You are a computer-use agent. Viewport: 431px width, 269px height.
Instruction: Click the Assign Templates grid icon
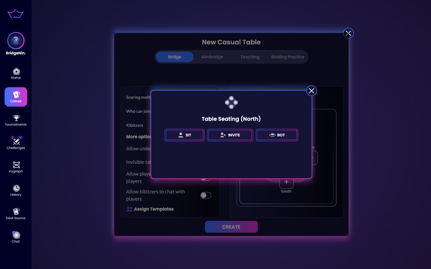[x=130, y=209]
